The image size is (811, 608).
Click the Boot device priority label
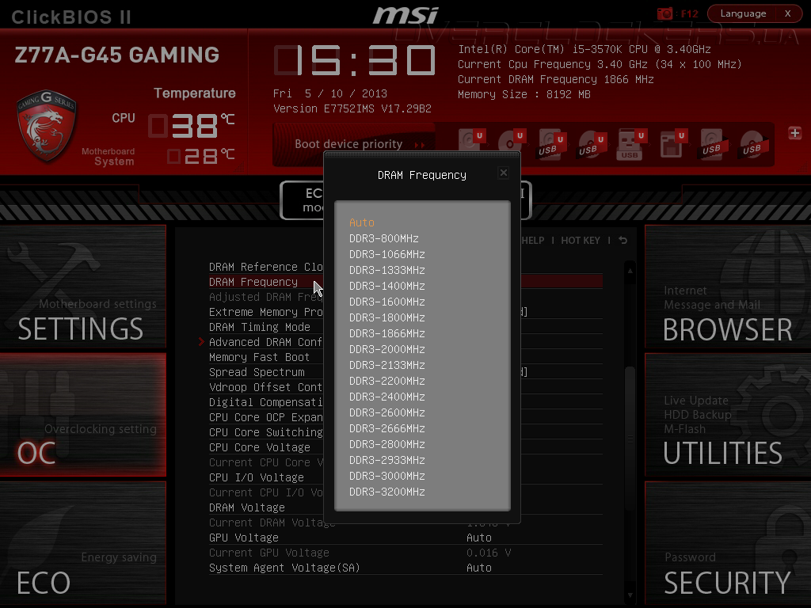click(x=348, y=144)
